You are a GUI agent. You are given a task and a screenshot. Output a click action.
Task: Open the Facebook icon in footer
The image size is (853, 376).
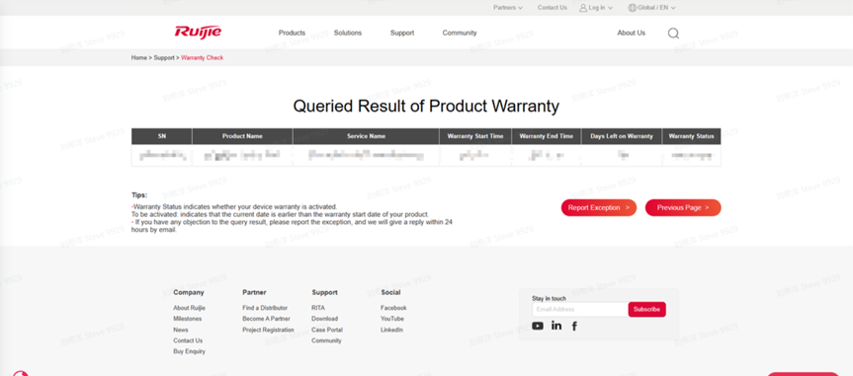574,326
